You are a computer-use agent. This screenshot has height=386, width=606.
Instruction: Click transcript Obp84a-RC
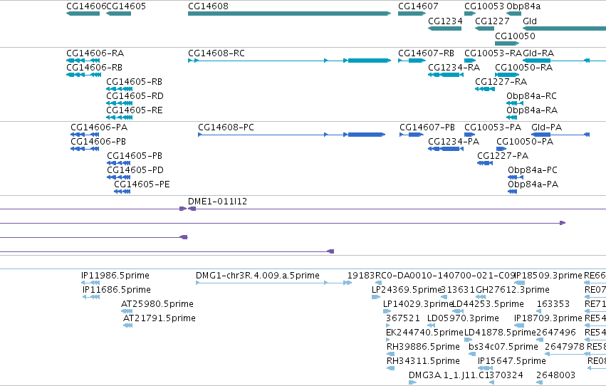tap(515, 103)
